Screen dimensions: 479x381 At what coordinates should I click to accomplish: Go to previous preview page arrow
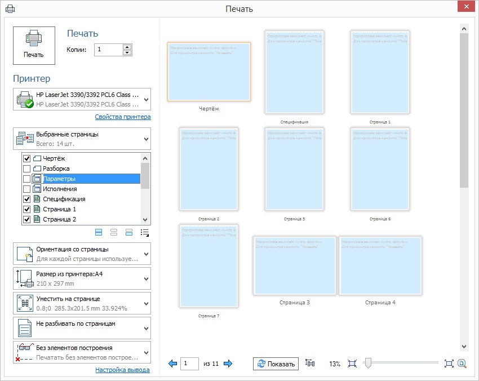click(x=173, y=364)
